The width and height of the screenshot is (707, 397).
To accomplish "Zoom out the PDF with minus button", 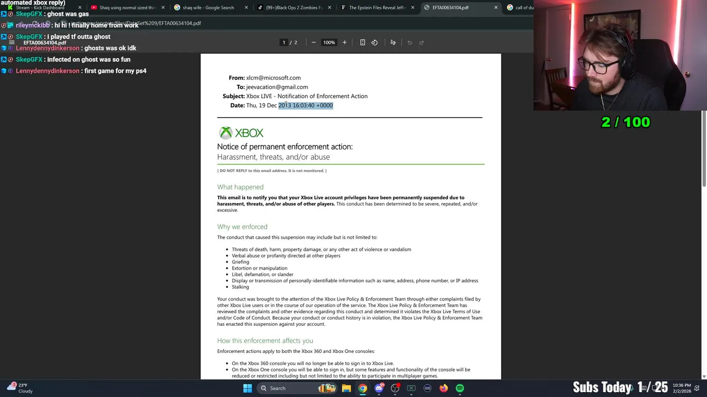I will (313, 42).
